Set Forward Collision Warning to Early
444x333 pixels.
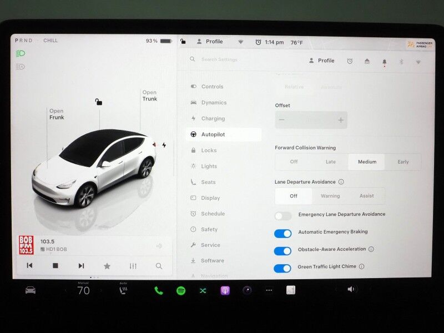point(403,162)
